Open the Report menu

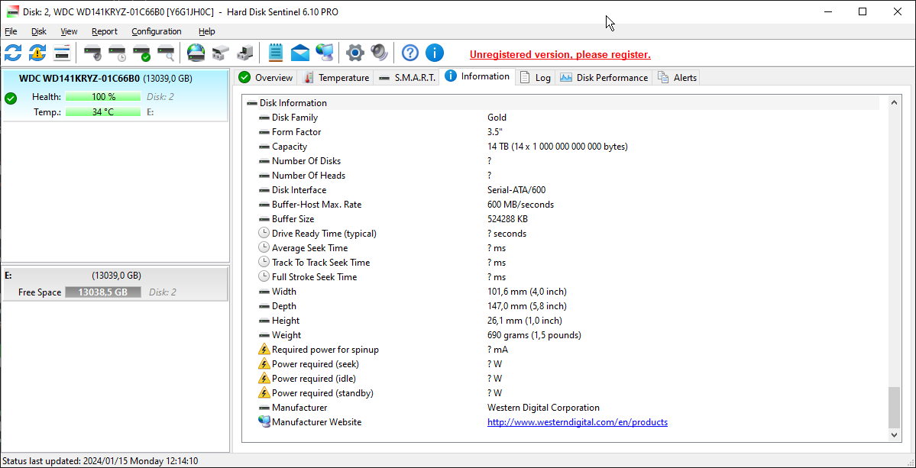105,31
